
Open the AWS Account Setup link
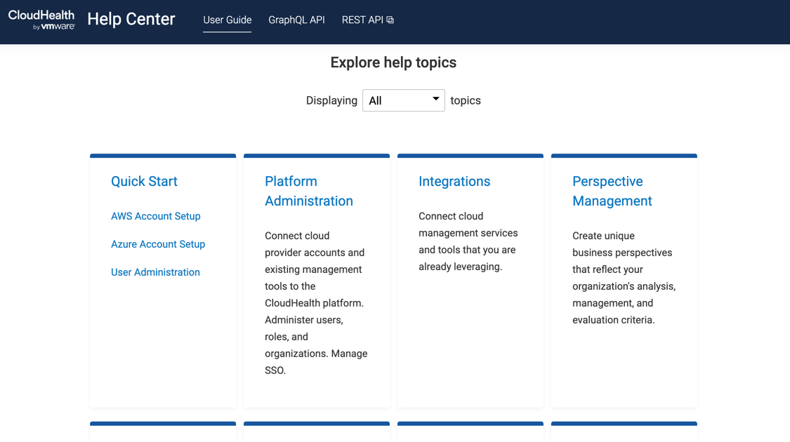155,216
